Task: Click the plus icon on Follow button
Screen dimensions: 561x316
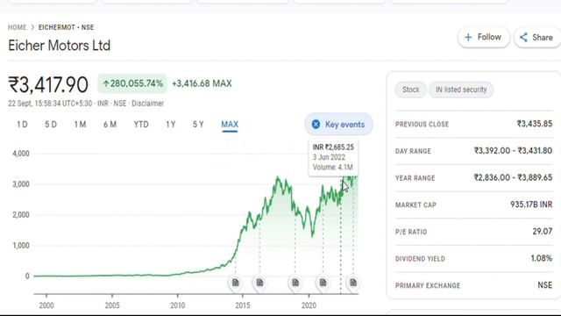Action: coord(468,37)
